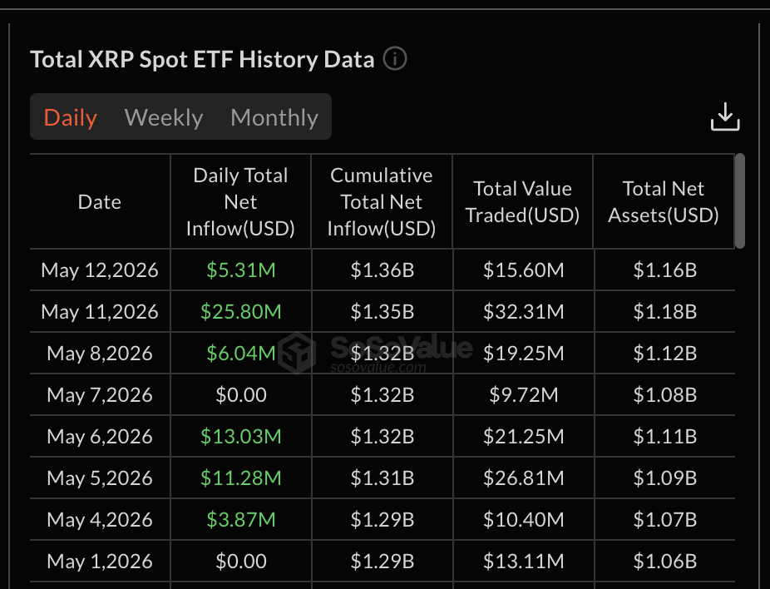Click the $25.80M daily inflow value
The height and width of the screenshot is (589, 770).
pos(240,311)
